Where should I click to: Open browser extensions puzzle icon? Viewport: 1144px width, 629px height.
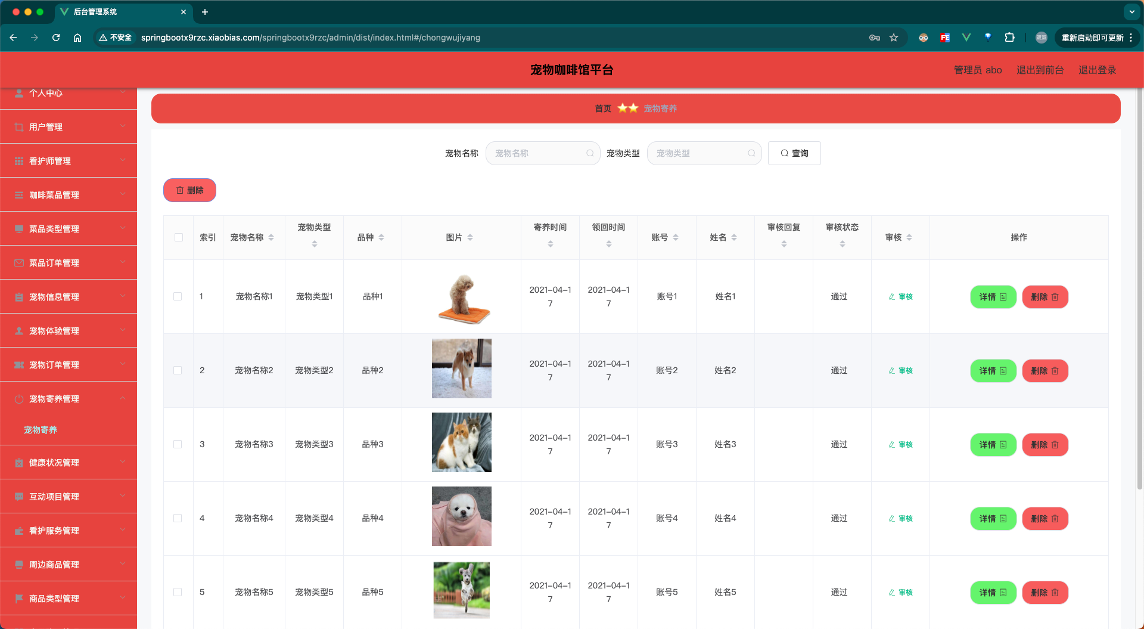click(1009, 38)
